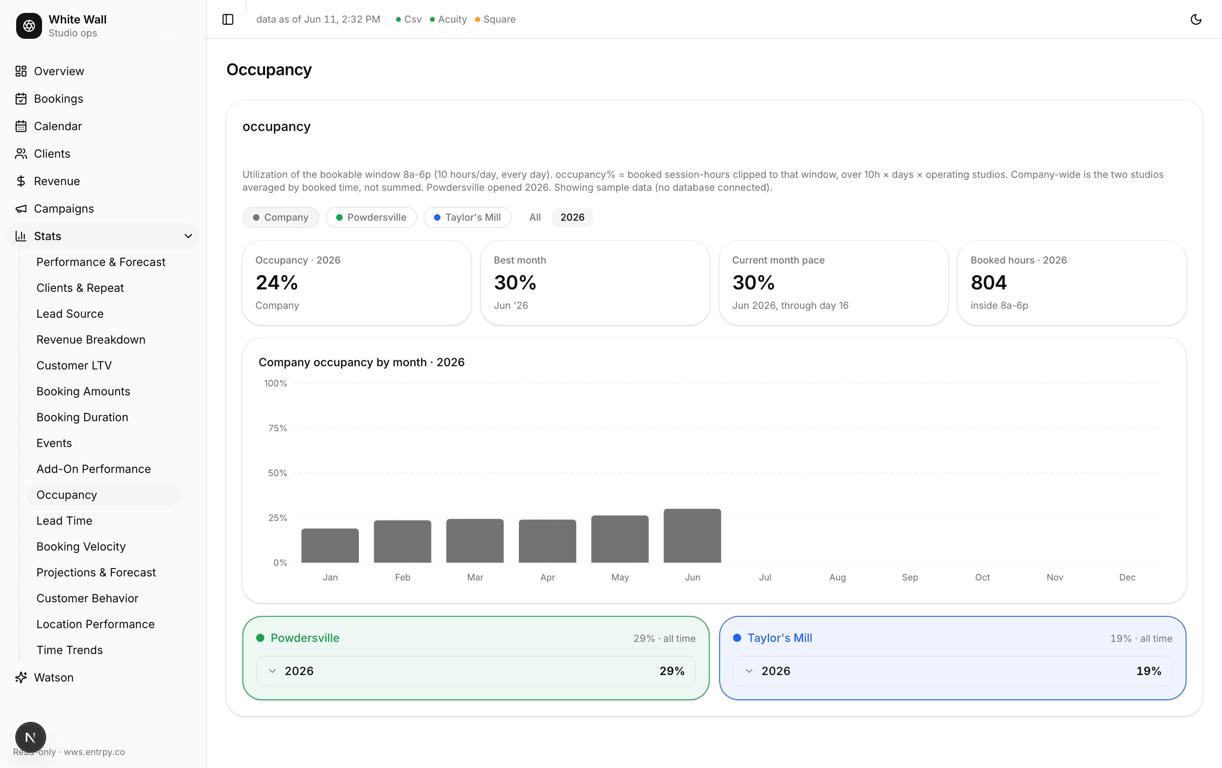Click the Bookings calendar-check icon

coord(21,99)
